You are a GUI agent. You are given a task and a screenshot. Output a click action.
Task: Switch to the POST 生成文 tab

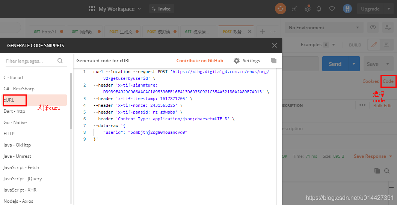[x=122, y=31]
